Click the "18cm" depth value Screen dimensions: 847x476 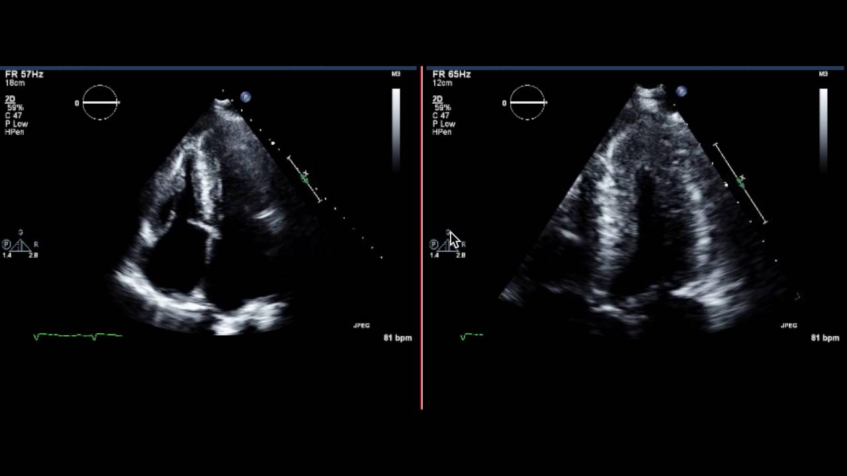15,83
